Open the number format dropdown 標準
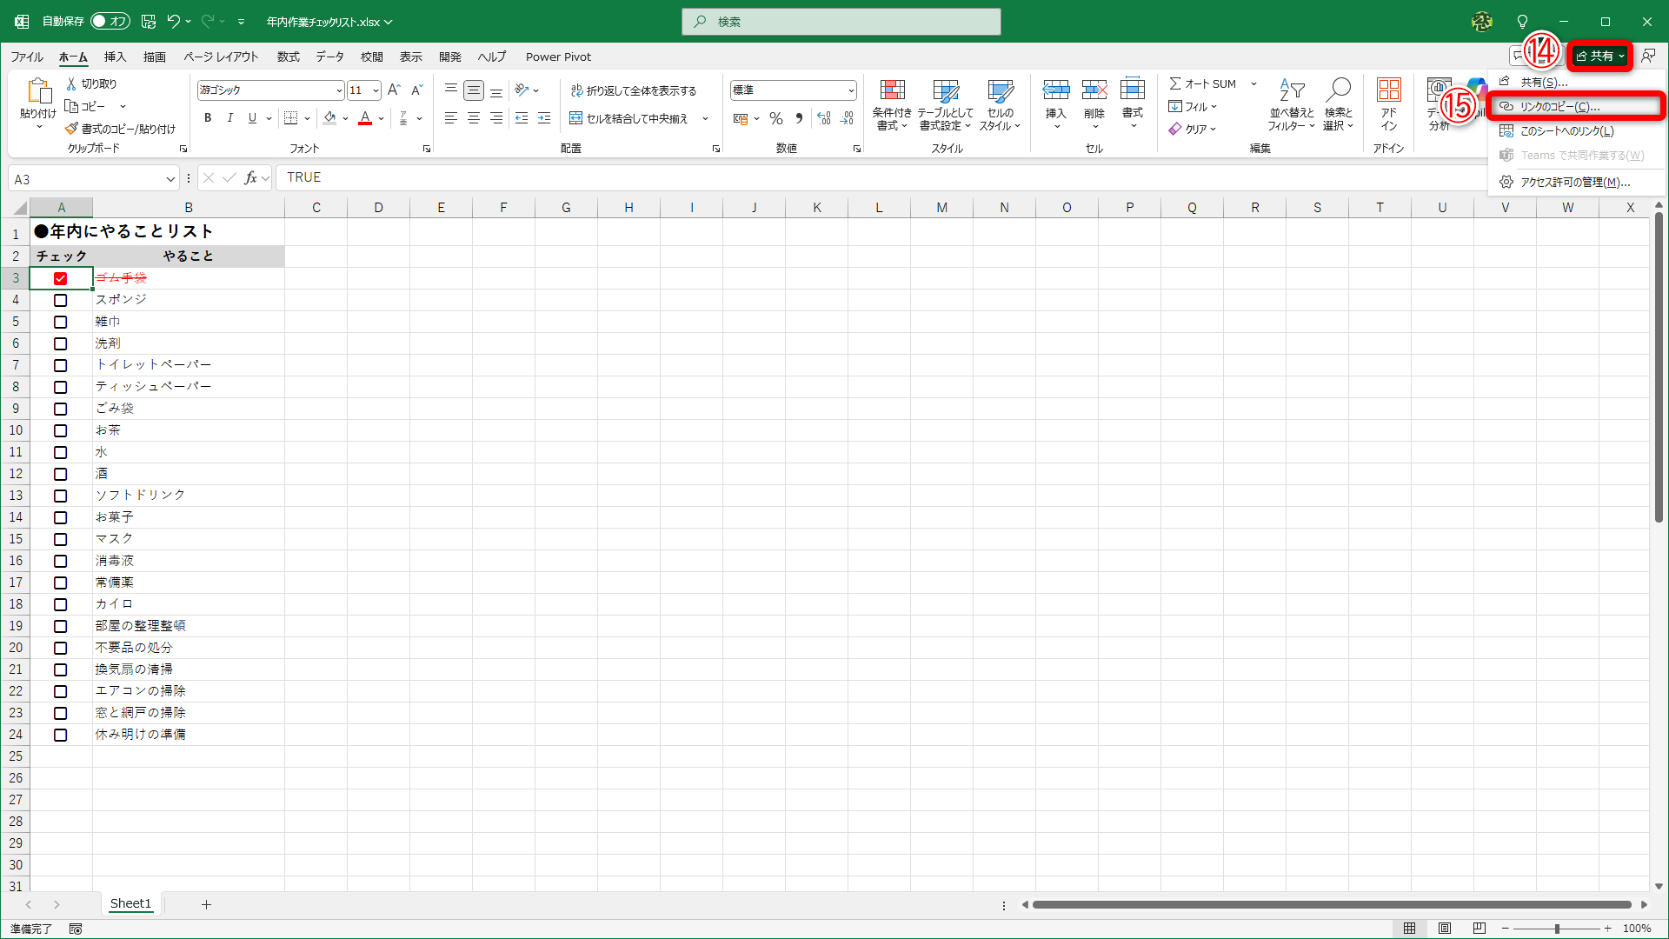 point(850,90)
